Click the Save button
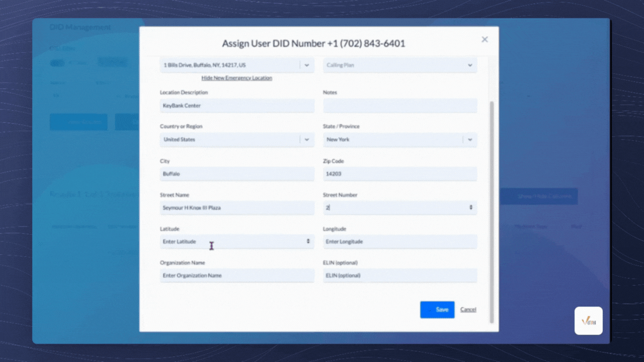Image resolution: width=644 pixels, height=362 pixels. click(x=437, y=310)
